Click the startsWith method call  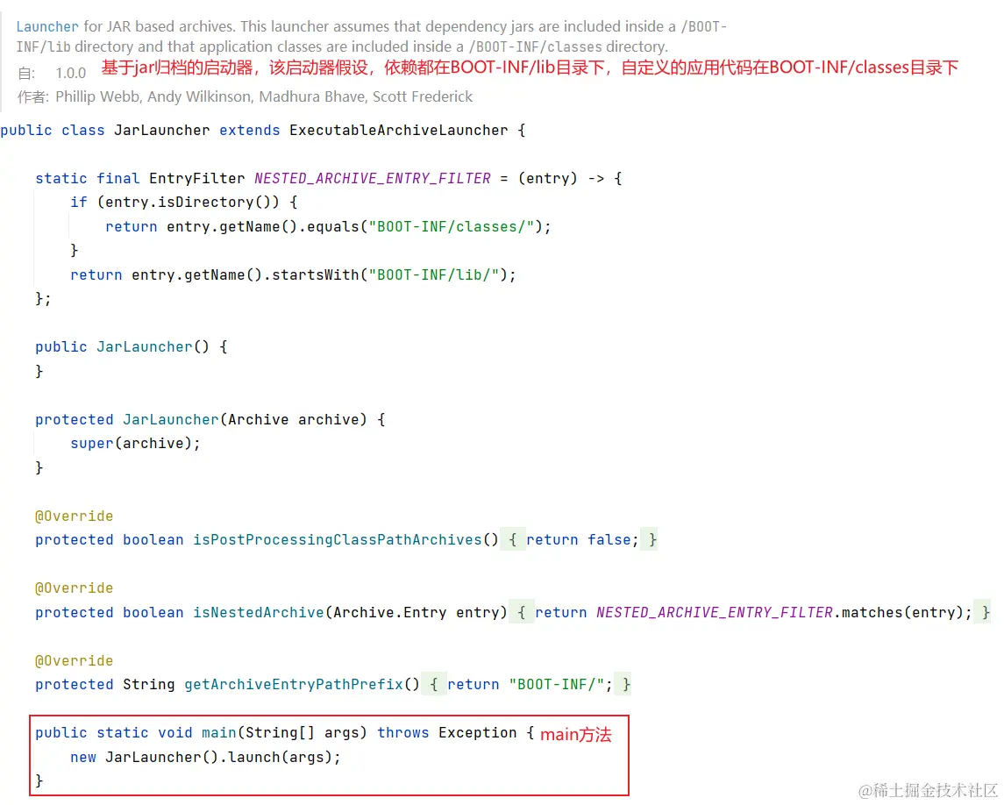[x=316, y=274]
